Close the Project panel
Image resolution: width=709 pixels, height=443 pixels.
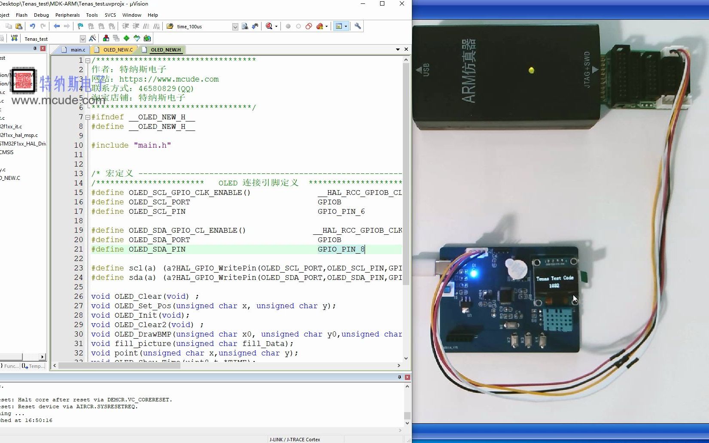pos(43,49)
